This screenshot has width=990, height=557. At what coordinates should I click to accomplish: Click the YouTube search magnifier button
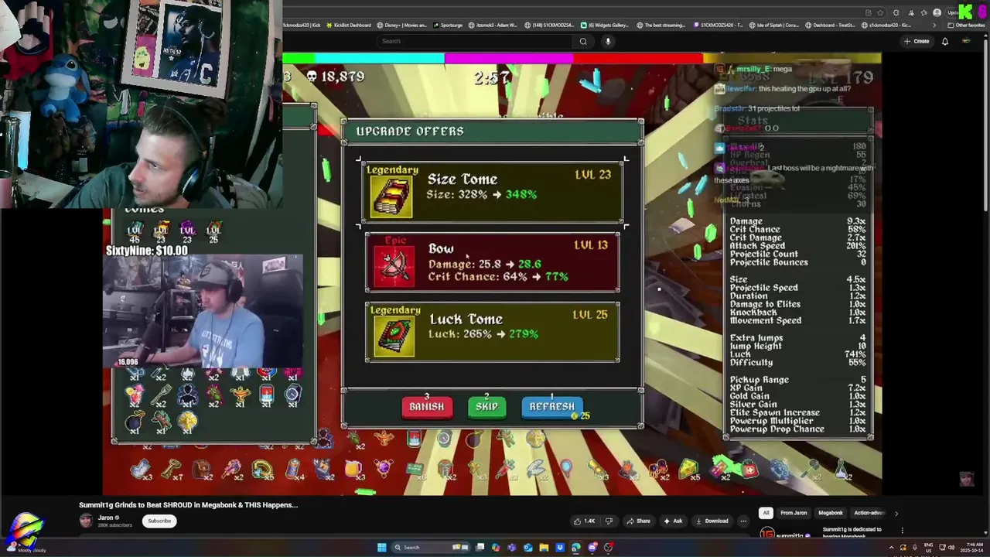[583, 41]
